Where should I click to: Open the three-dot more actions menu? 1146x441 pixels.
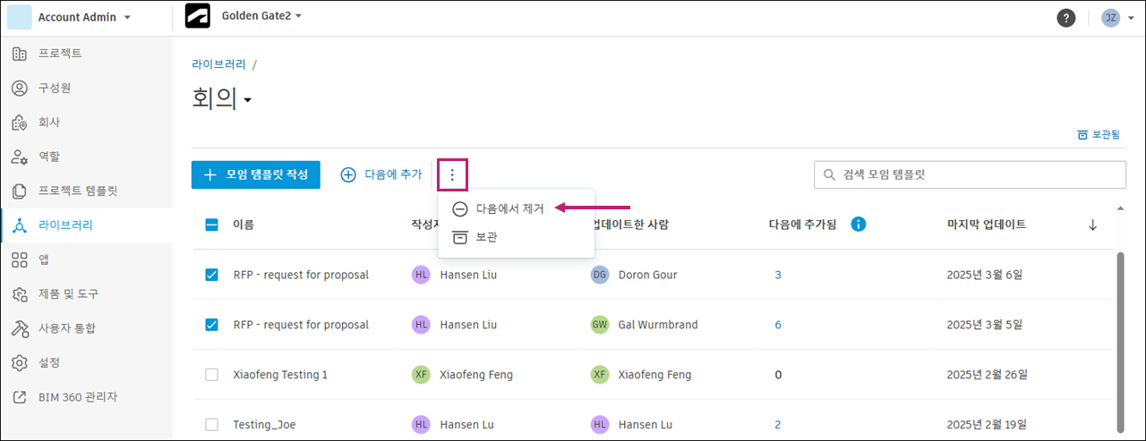tap(452, 175)
